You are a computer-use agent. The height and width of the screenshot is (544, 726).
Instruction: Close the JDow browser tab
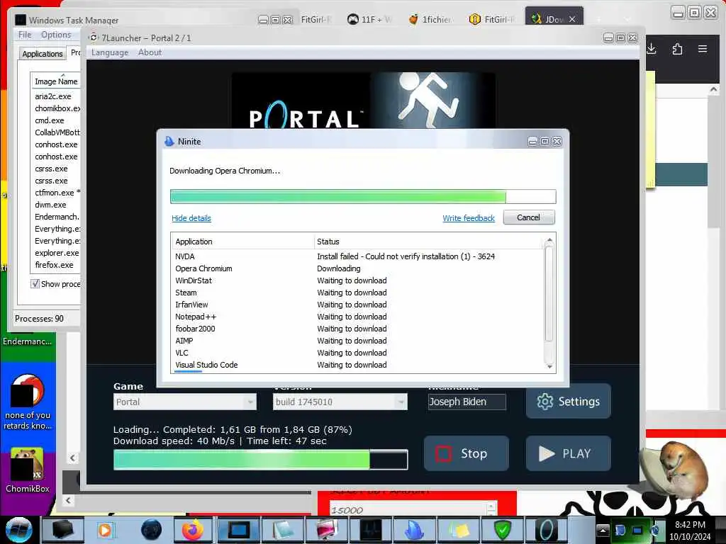(x=572, y=19)
